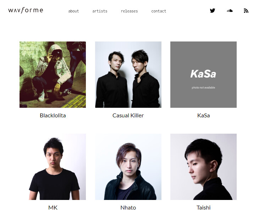The height and width of the screenshot is (223, 264).
Task: Open the SoundCloud icon link
Action: 230,11
